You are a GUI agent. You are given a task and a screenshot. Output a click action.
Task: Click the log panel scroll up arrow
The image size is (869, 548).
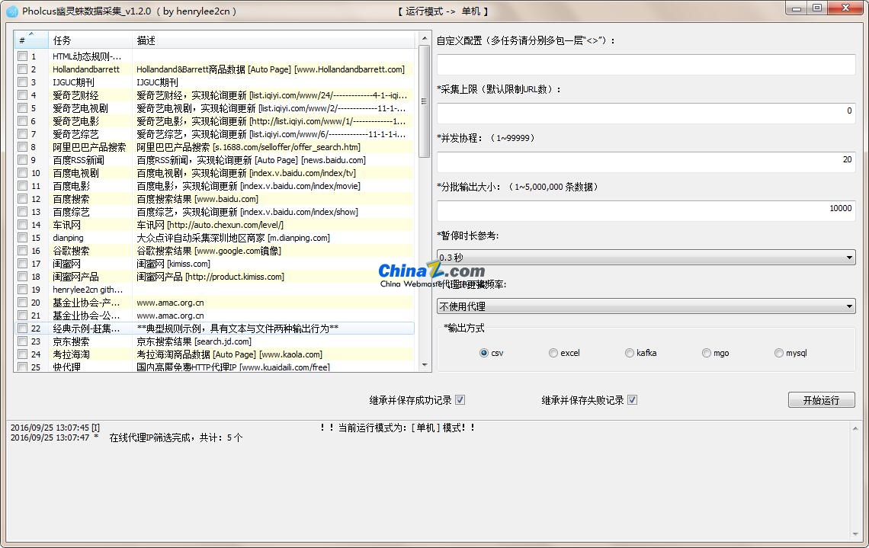pyautogui.click(x=855, y=429)
